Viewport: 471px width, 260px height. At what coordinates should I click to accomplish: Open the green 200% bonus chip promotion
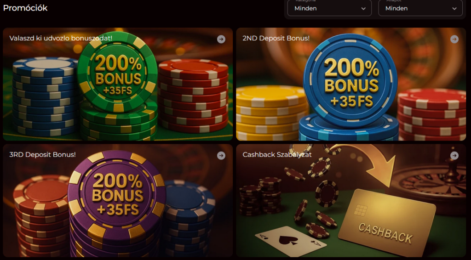(x=117, y=72)
